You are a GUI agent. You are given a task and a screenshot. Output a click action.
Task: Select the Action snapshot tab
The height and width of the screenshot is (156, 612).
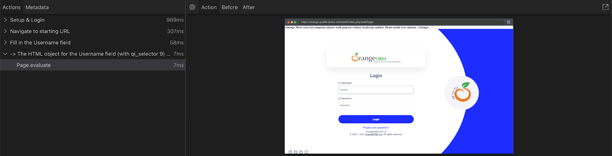[209, 7]
